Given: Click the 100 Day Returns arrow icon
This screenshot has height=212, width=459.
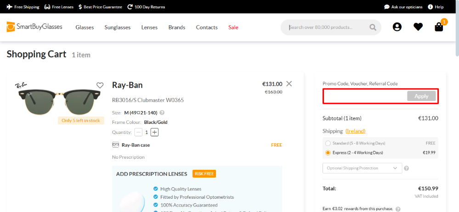Looking at the screenshot, I should [x=130, y=7].
